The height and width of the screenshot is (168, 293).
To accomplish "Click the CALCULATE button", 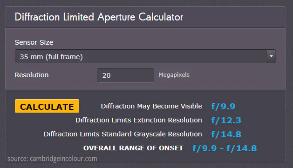I will [x=47, y=106].
